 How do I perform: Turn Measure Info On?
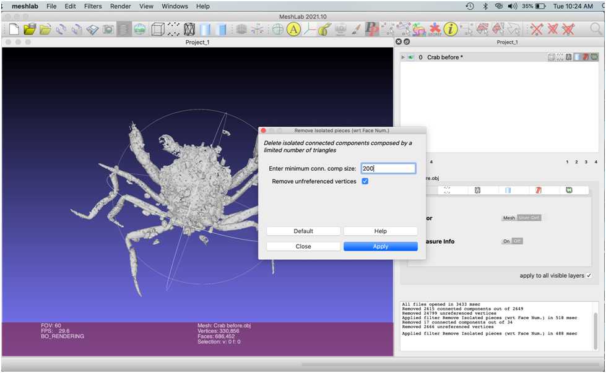tap(506, 241)
